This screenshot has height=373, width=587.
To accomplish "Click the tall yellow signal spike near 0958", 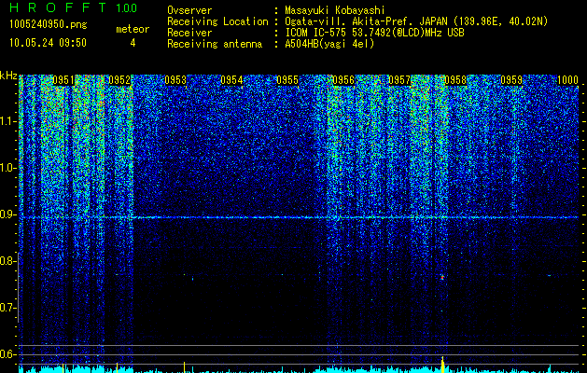I will (x=443, y=365).
